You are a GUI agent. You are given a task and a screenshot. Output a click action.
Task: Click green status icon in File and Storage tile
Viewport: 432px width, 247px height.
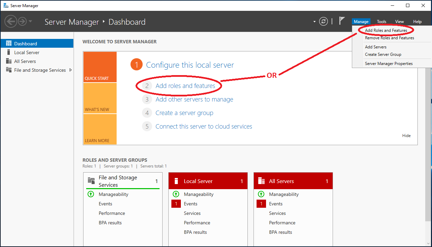click(x=91, y=194)
